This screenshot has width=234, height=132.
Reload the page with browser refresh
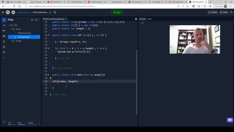pos(14,6)
